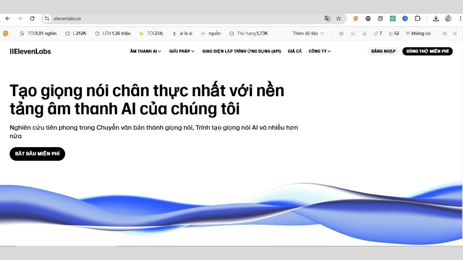Open the Bing index value 234

pyautogui.click(x=151, y=34)
